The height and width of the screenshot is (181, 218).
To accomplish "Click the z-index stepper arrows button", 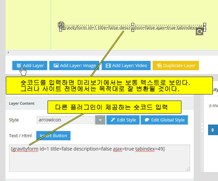I will 213,130.
